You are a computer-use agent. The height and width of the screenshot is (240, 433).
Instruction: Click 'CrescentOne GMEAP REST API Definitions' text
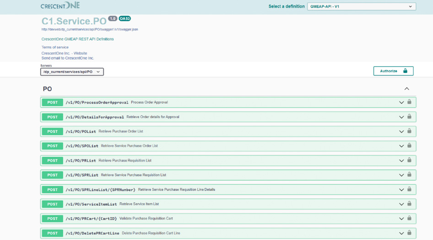[78, 39]
